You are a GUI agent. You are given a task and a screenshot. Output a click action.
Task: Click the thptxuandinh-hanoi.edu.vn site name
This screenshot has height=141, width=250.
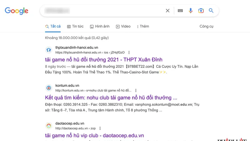pos(77,48)
